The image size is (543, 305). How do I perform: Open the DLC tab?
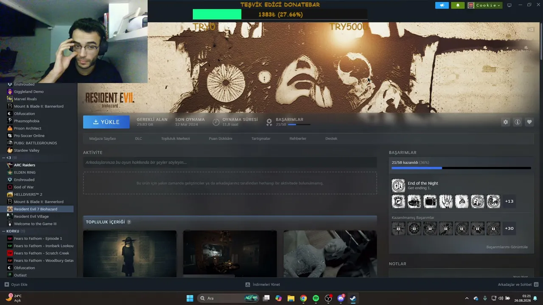[138, 139]
